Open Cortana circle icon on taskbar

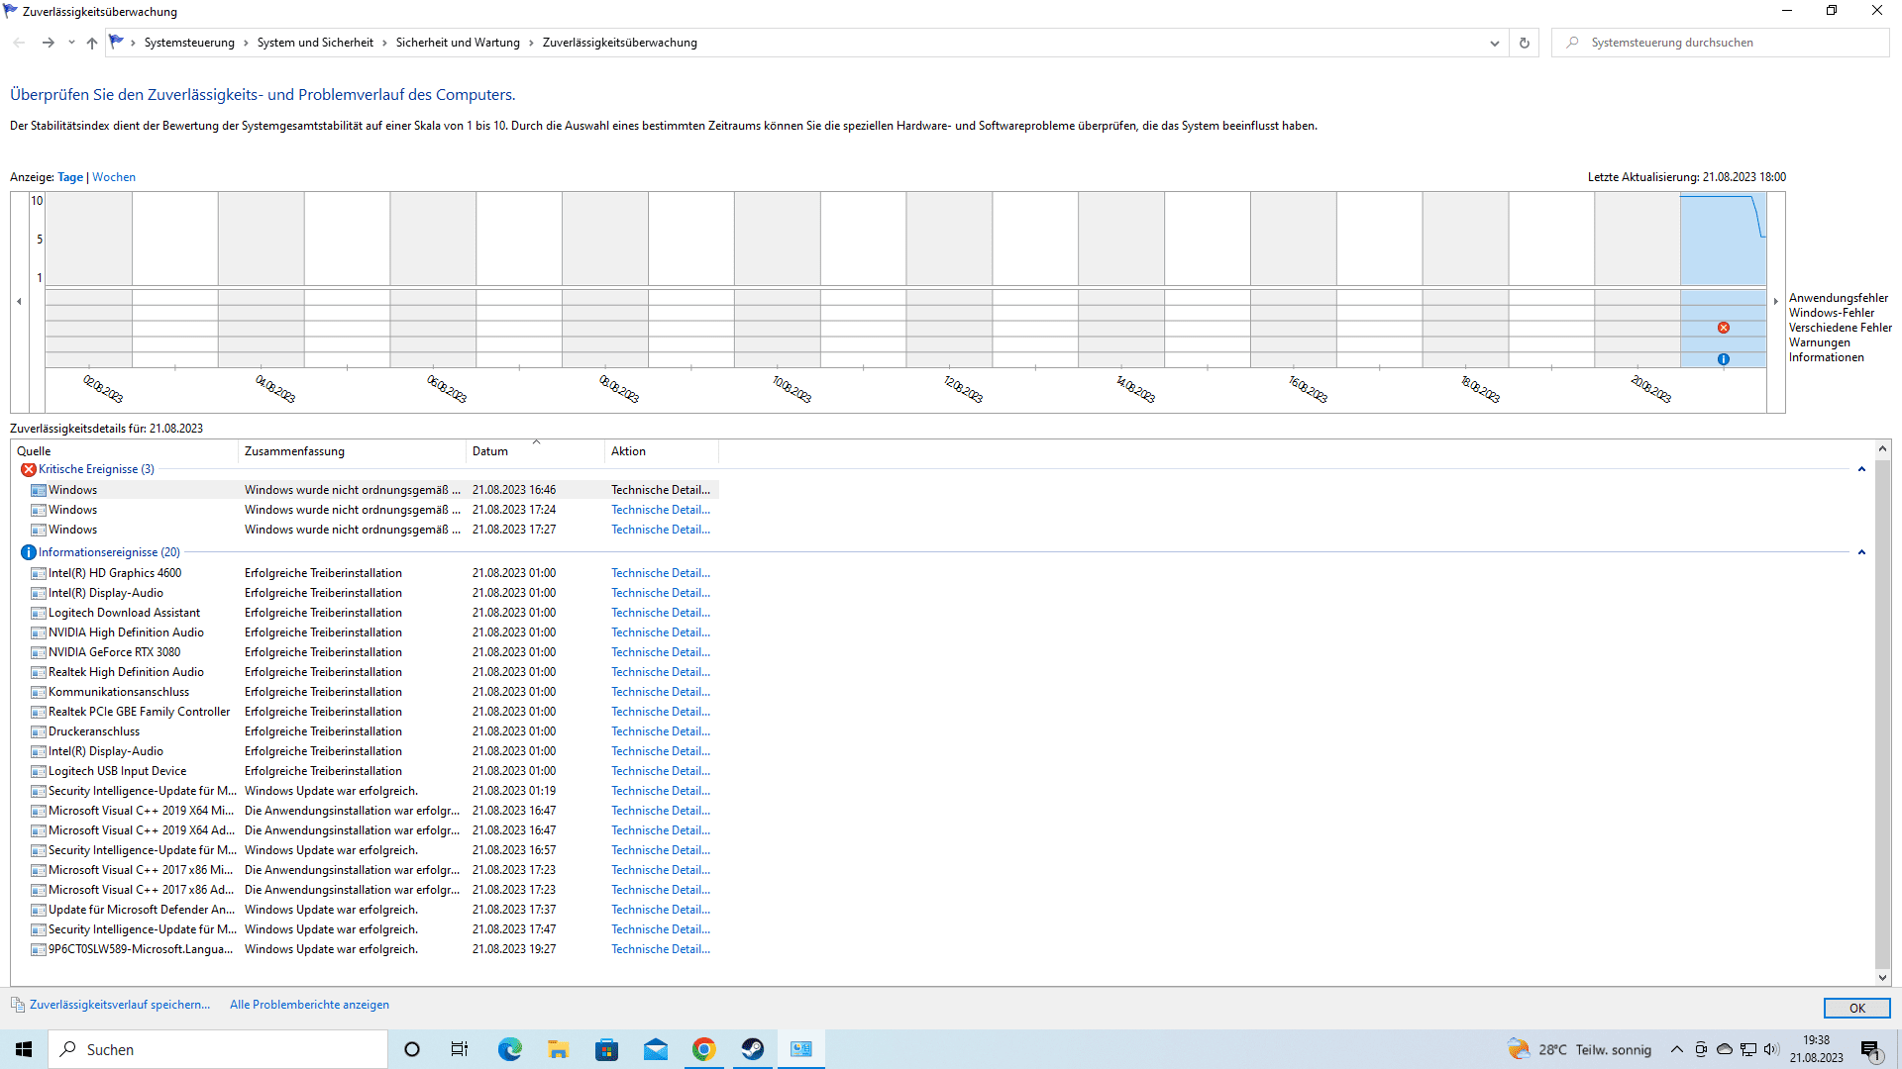point(412,1049)
